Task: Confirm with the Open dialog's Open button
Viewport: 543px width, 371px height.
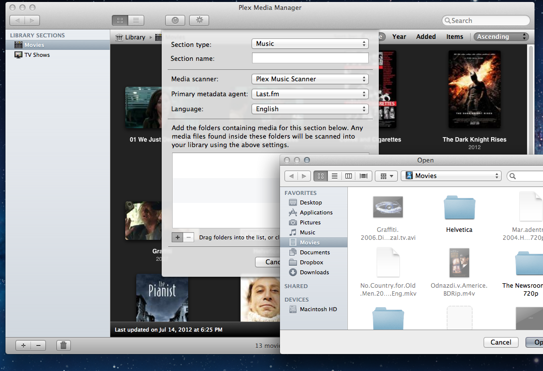Action: pyautogui.click(x=535, y=342)
